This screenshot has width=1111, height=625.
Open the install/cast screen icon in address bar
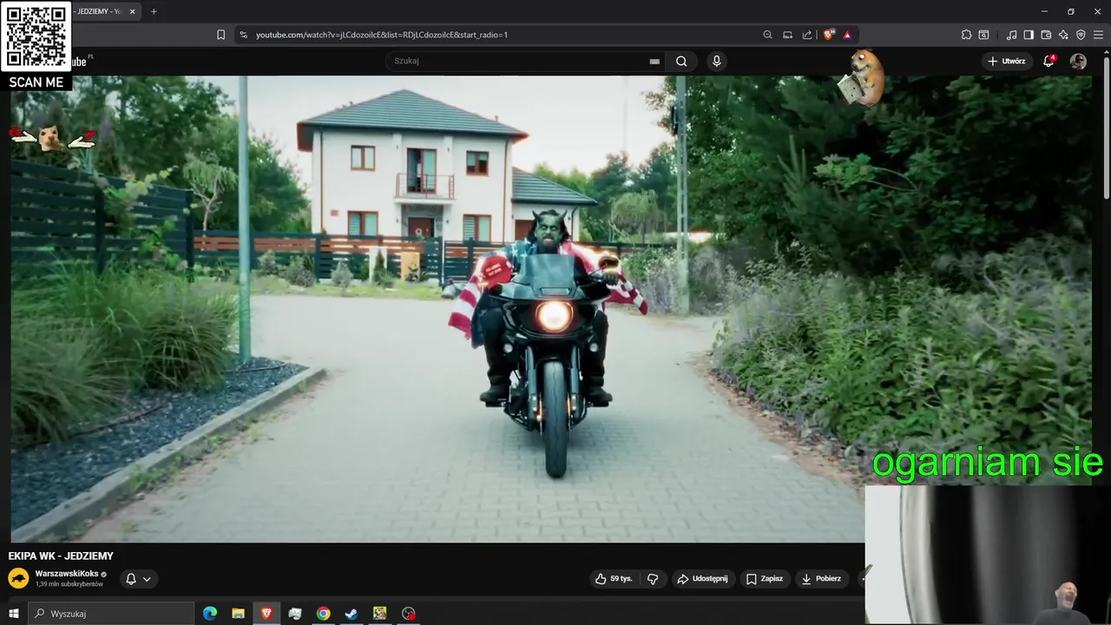click(787, 35)
